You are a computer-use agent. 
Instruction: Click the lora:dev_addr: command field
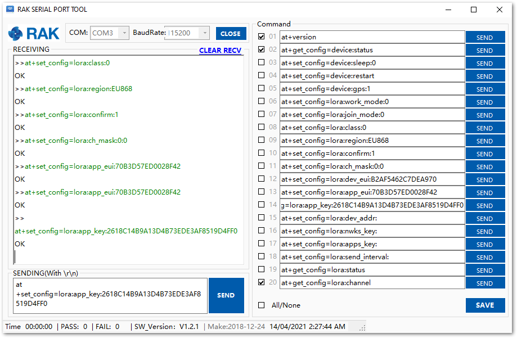[x=372, y=218]
